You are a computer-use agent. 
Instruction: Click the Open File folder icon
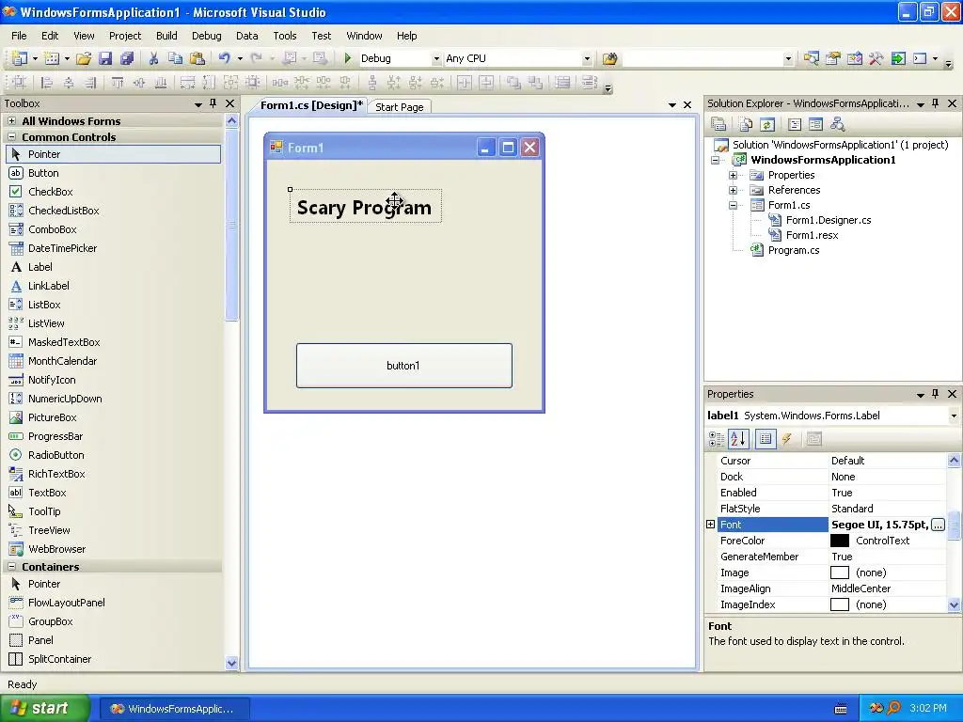tap(84, 58)
